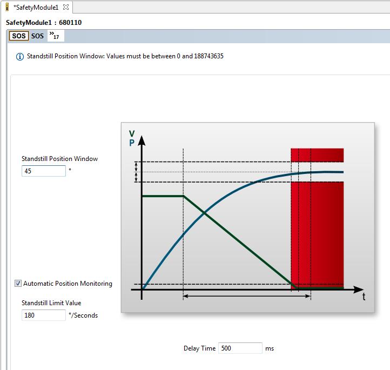This screenshot has height=370, width=390.
Task: Click the 'Standstill Position Window' field label
Action: pyautogui.click(x=60, y=159)
